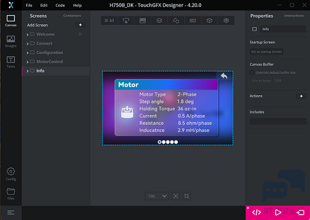The height and width of the screenshot is (220, 310).
Task: Click the plus icon to add screen
Action: click(x=81, y=25)
